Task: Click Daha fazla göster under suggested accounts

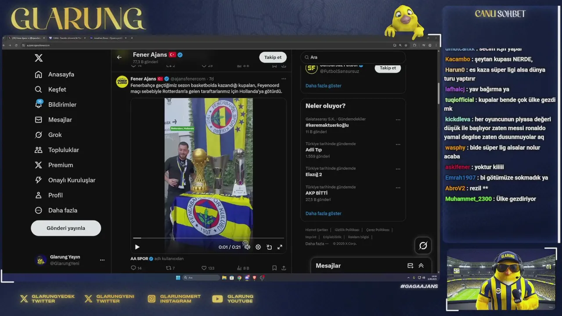Action: (323, 86)
